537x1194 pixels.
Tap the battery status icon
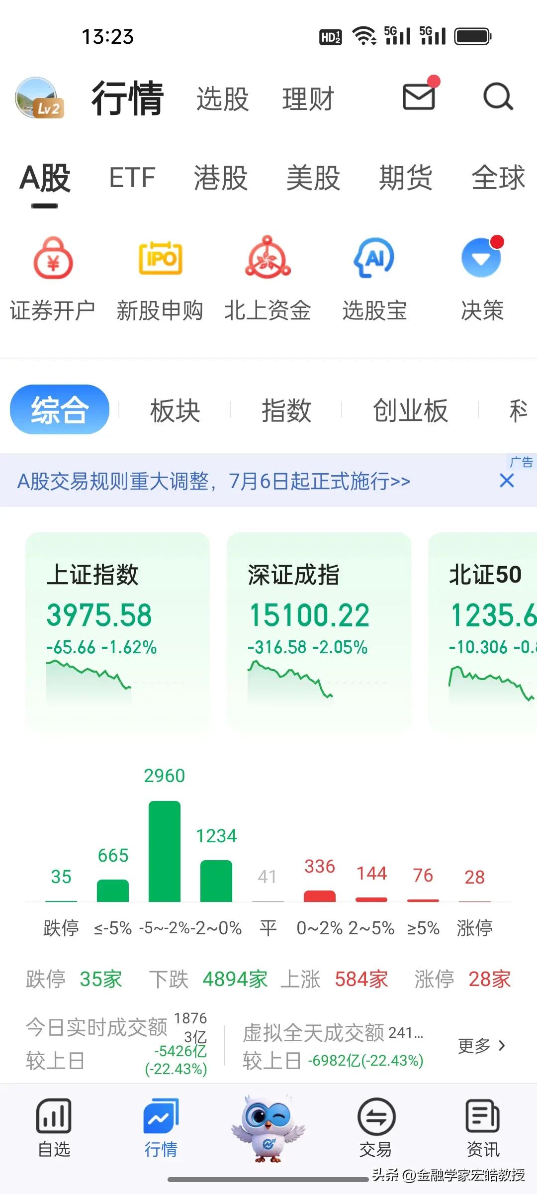pos(473,36)
